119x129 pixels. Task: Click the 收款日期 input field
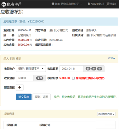(71, 69)
